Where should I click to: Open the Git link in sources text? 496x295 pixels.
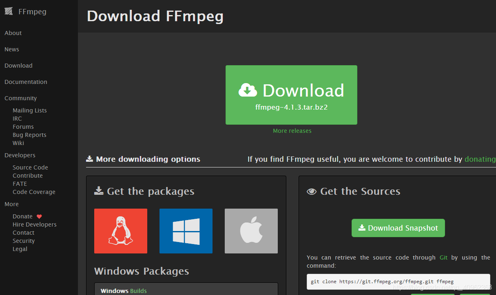(443, 258)
